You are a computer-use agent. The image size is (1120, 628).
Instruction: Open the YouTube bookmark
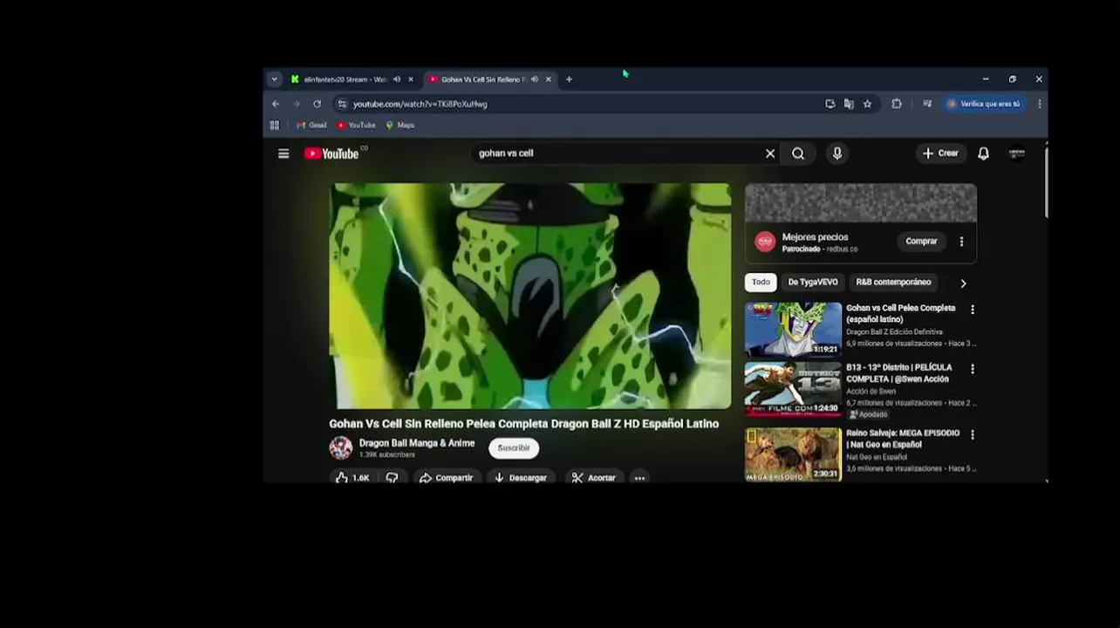point(356,126)
